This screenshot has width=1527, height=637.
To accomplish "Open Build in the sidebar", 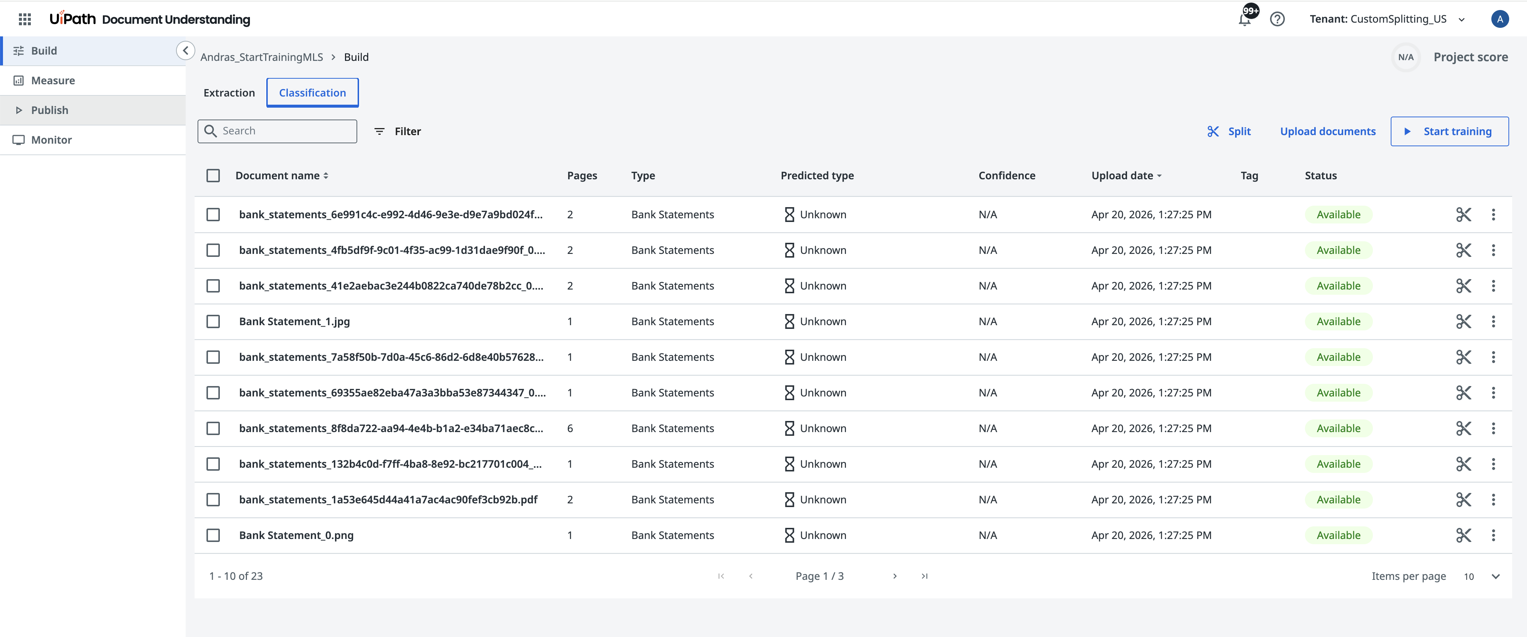I will pyautogui.click(x=93, y=51).
